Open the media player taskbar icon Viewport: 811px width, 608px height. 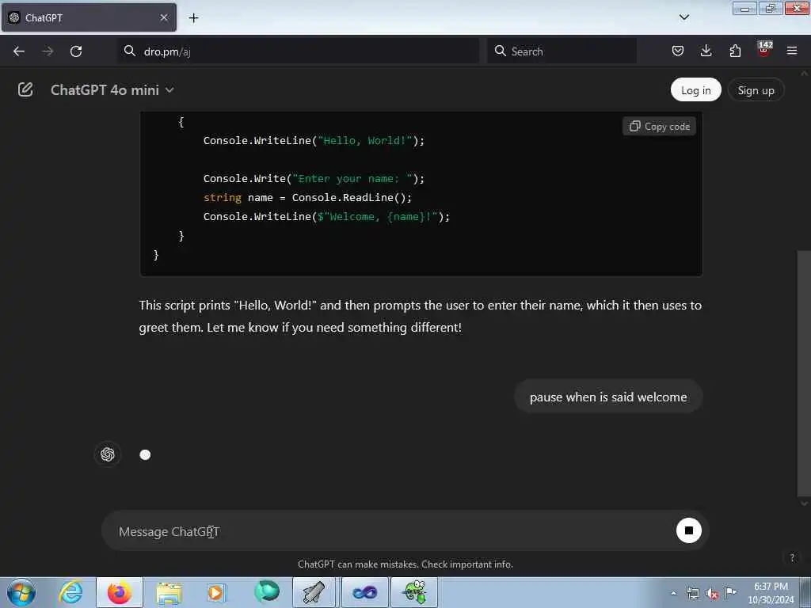(x=216, y=592)
